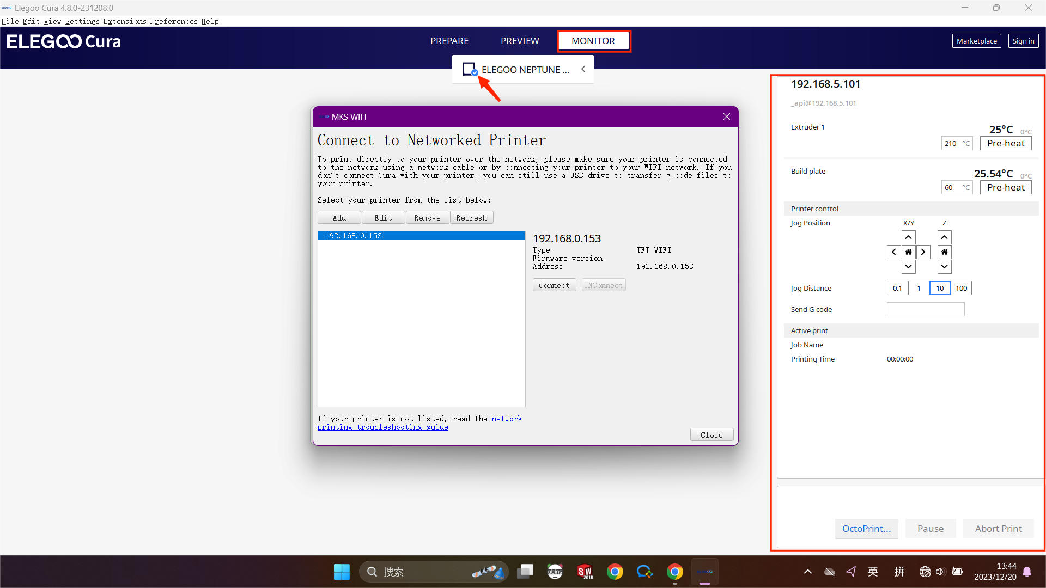Click the Z axis home icon
This screenshot has width=1046, height=588.
(x=944, y=252)
